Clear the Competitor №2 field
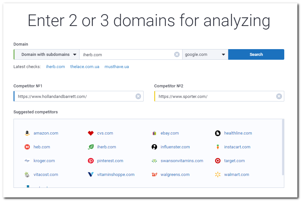 (x=279, y=96)
